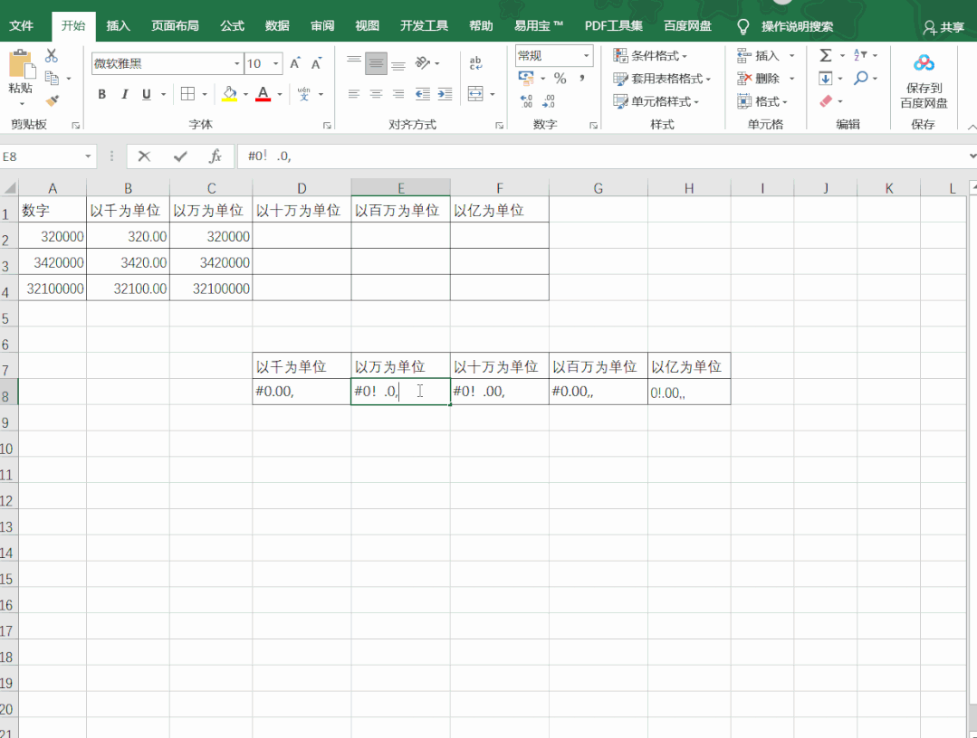Toggle Italic formatting
The image size is (977, 738).
[125, 94]
